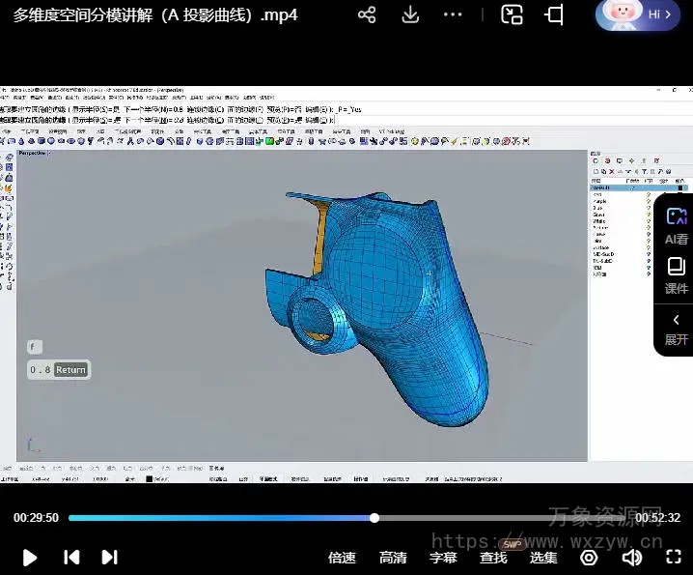Open the three-dot more options menu
The height and width of the screenshot is (575, 693).
pos(453,14)
